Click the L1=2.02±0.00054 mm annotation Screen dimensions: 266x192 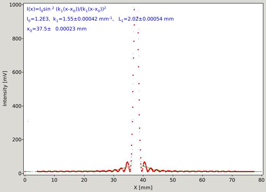(146, 19)
